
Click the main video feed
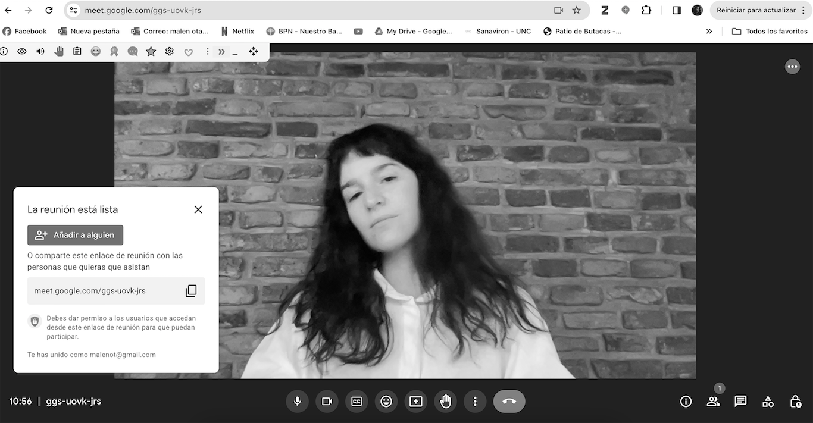(x=405, y=215)
